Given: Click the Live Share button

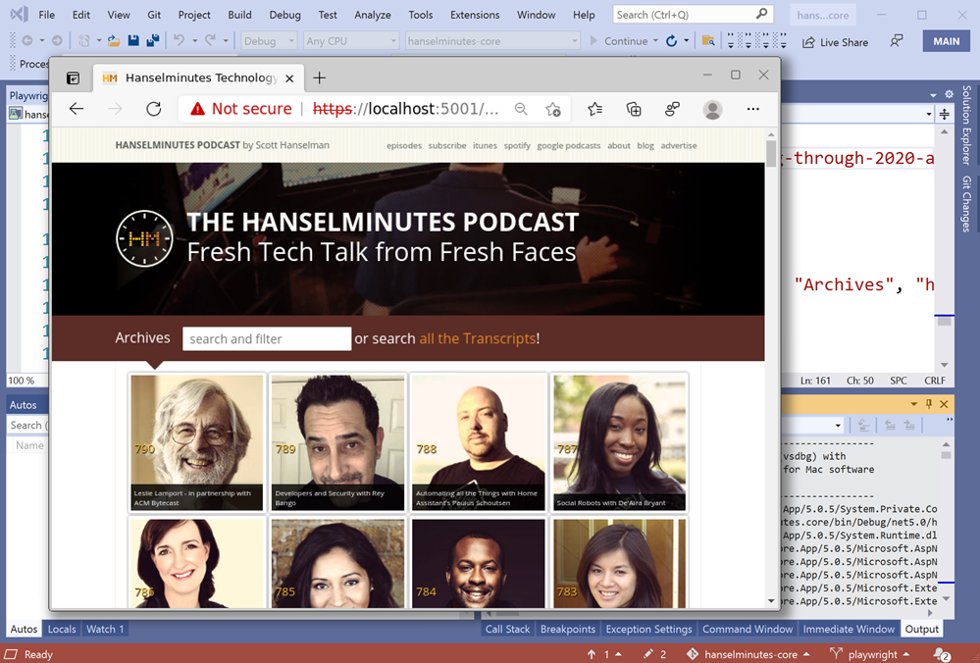Looking at the screenshot, I should coord(836,42).
